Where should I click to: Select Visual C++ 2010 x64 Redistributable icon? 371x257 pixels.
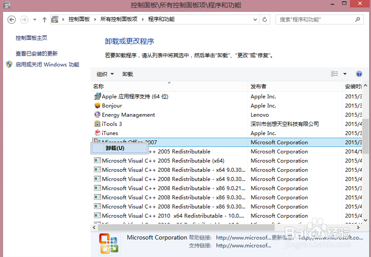point(97,215)
